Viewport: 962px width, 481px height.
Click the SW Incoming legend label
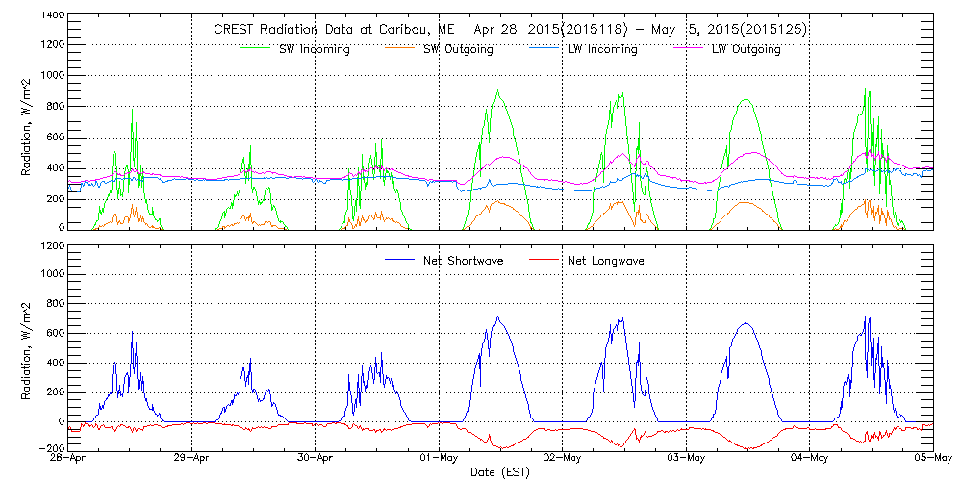tap(314, 49)
